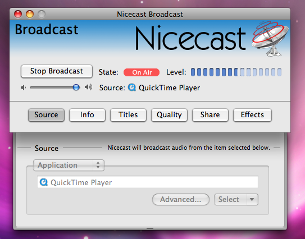Click the drawer resize grip at bottom
305x239 pixels.
coord(150,228)
